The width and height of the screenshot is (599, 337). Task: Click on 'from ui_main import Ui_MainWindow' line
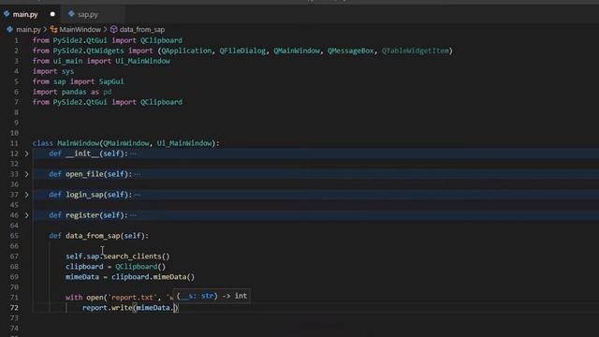(x=101, y=61)
